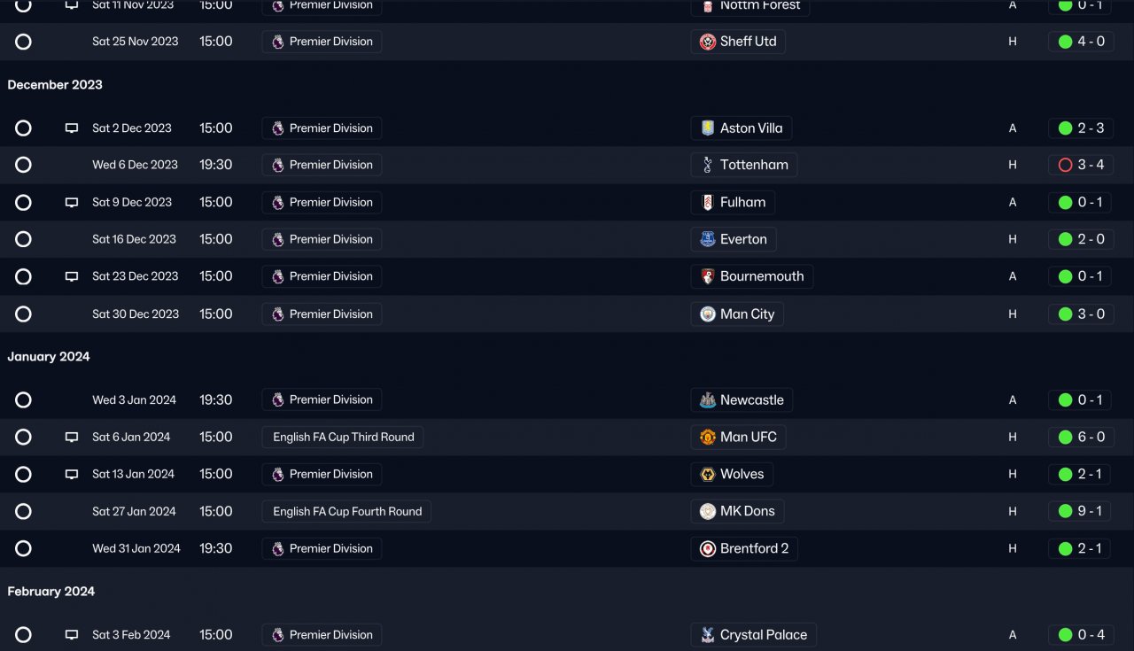Click the Man City club crest icon
The image size is (1134, 651).
[x=707, y=314]
